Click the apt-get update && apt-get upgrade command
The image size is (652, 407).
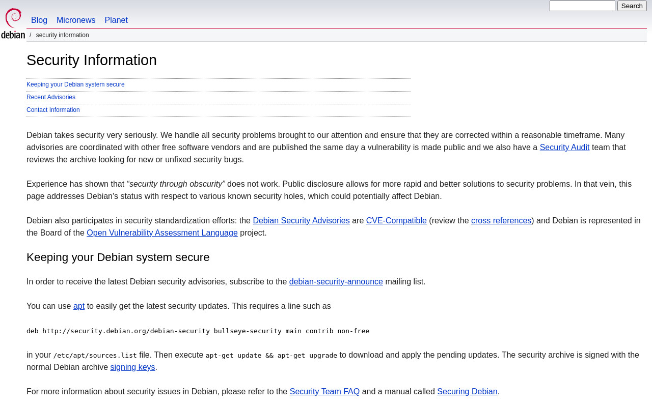pos(271,356)
